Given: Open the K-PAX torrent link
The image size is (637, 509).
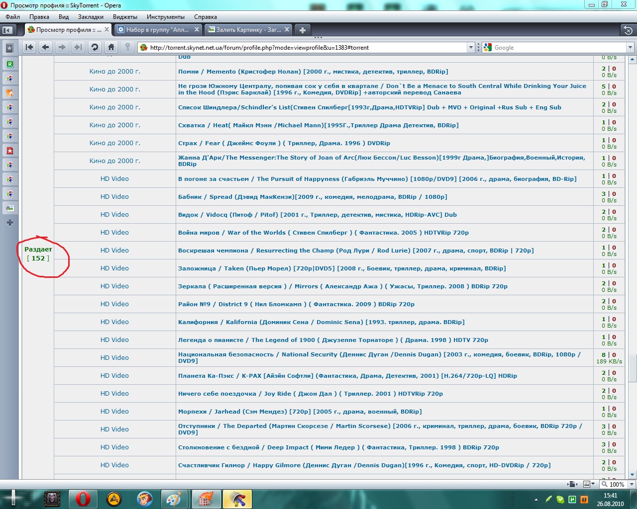Looking at the screenshot, I should (347, 376).
